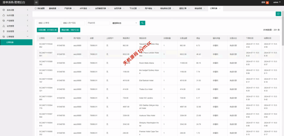284x136 pixels.
Task: Click the 我的桌面 home icon
Action: 36,8
